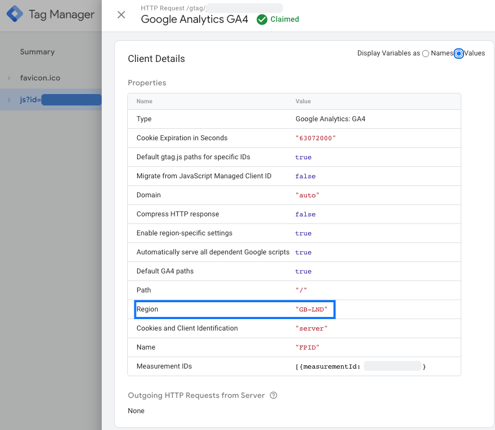
Task: Click the Client Details heading
Action: pos(156,59)
